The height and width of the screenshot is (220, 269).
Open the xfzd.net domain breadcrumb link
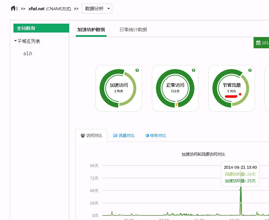[36, 9]
